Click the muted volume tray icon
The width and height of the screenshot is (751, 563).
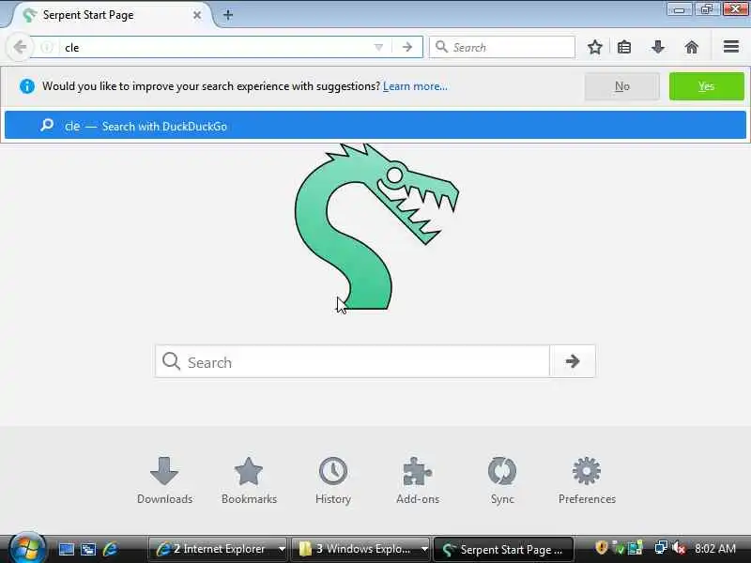[x=679, y=547]
